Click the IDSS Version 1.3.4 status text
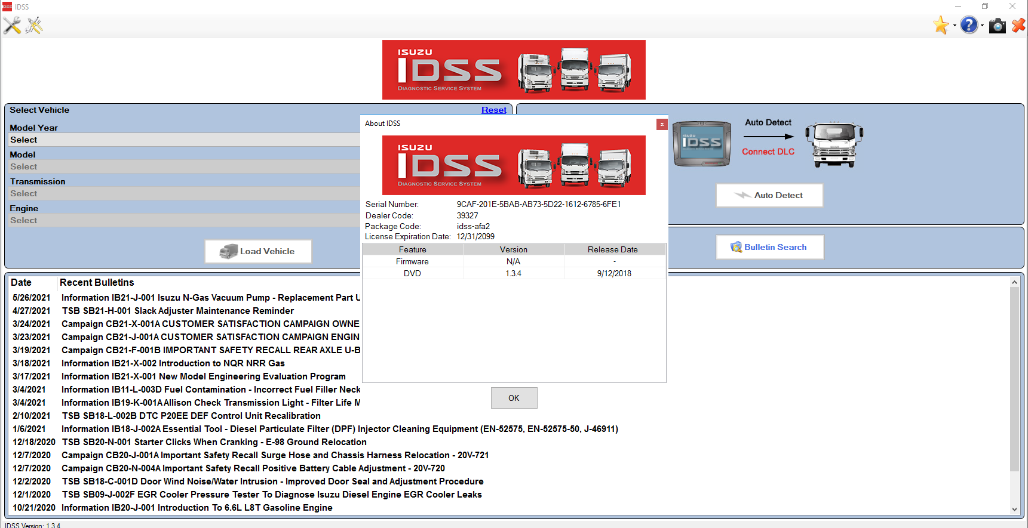 click(33, 526)
